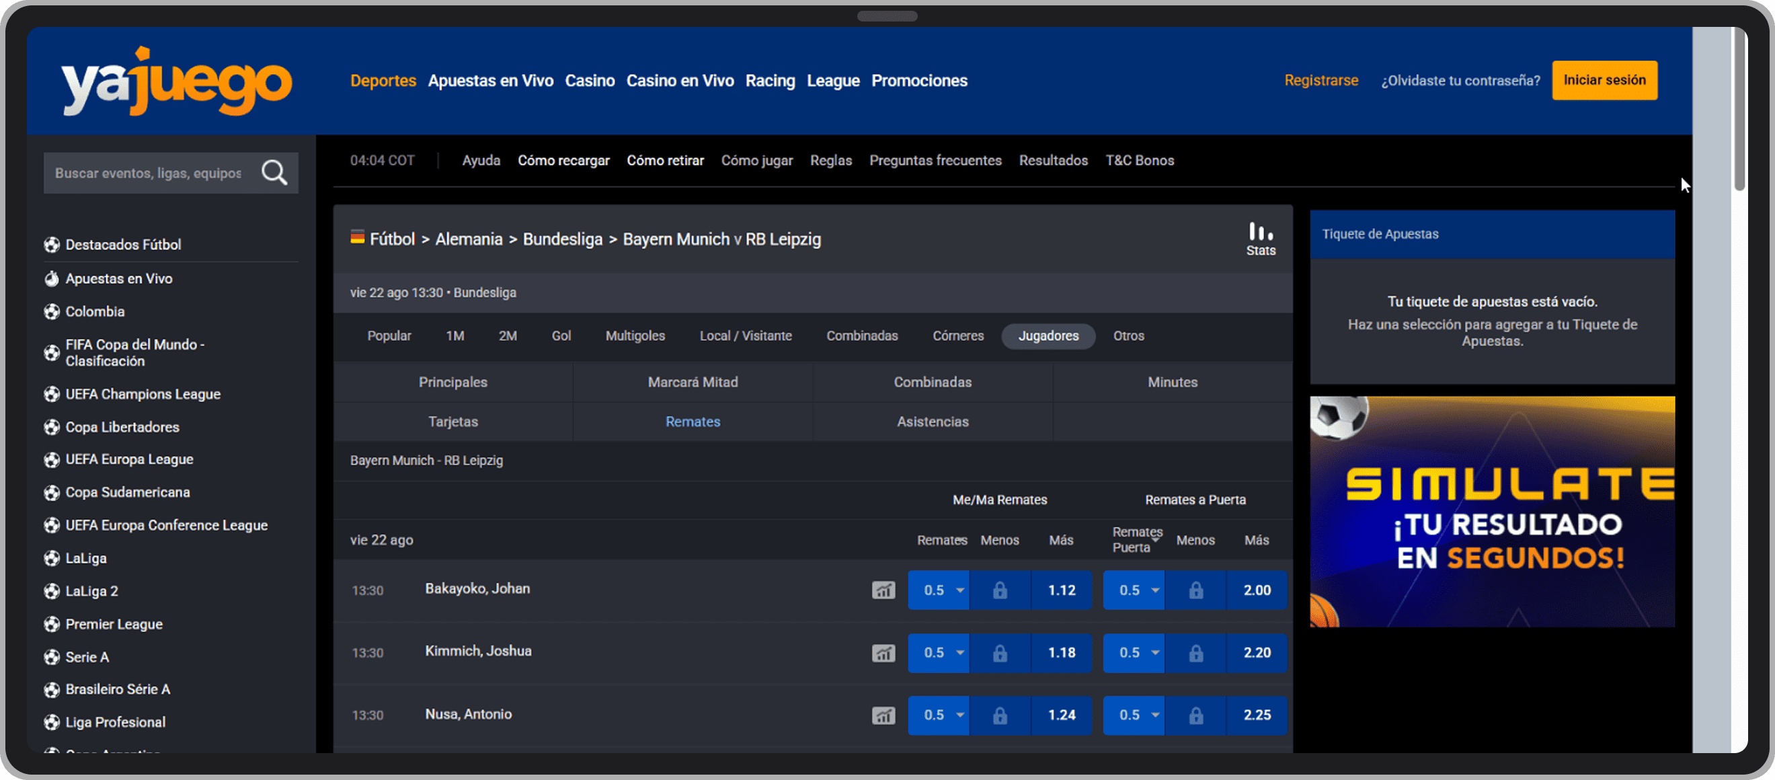Open stats icon for Bakayoko, Johan

pos(883,590)
